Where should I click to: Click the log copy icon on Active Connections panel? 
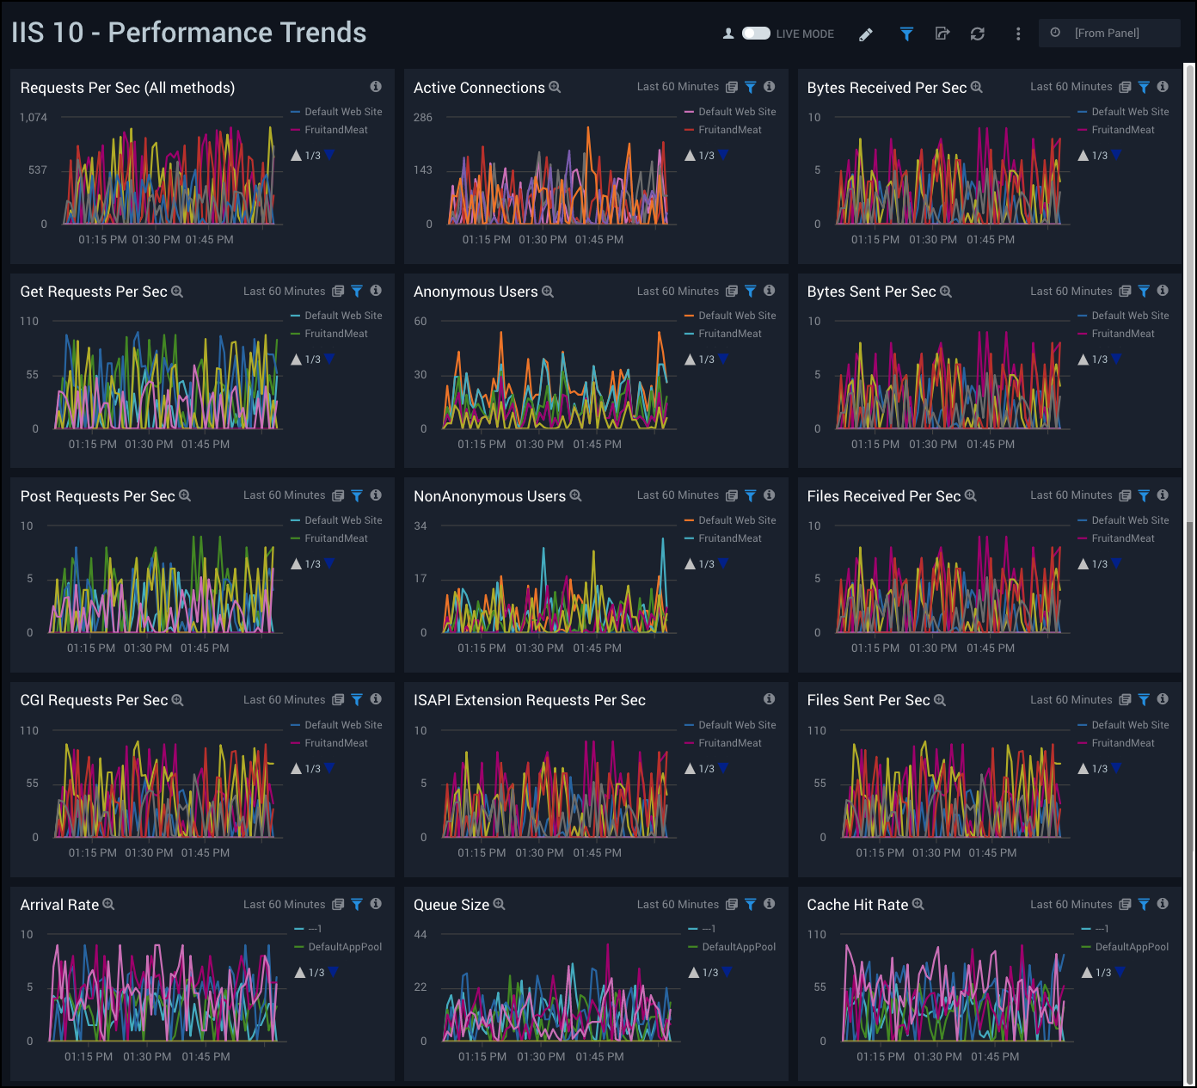[x=732, y=87]
